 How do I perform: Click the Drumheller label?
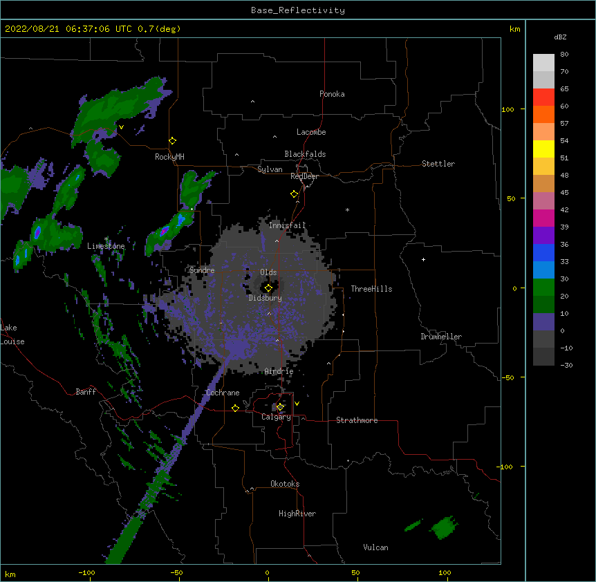pyautogui.click(x=441, y=337)
